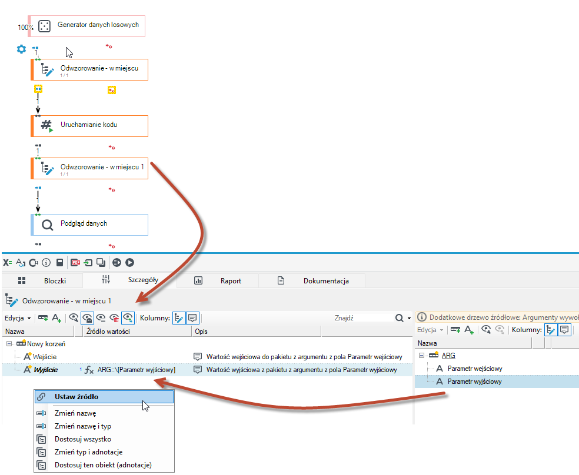Click the green arrow import icon in top toolbar

(88, 263)
